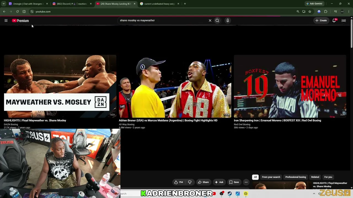Click the search box containing 'shane mosley vs mayweather'
This screenshot has width=353, height=198.
click(163, 20)
